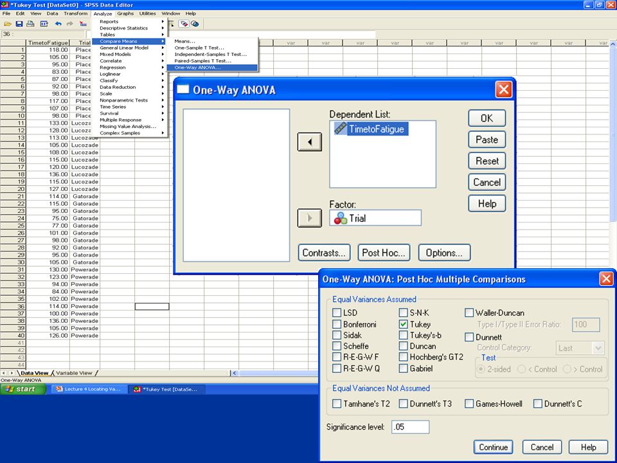Screen dimensions: 617x463
Task: Enable the Waller-Duncan checkbox
Action: click(x=469, y=313)
